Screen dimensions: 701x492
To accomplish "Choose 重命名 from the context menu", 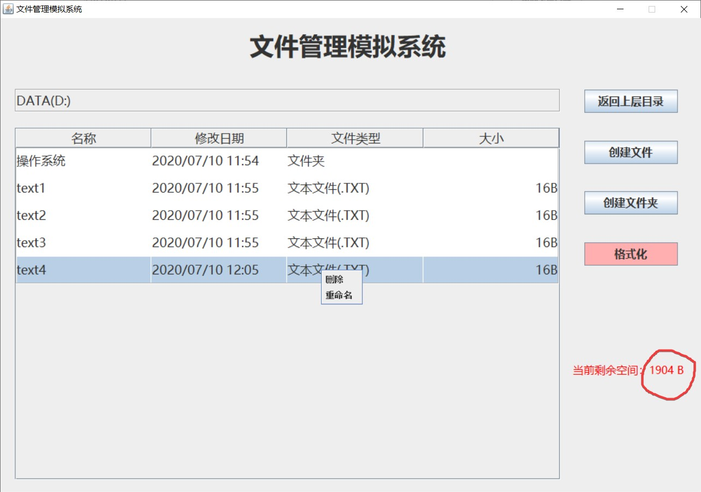I will (341, 296).
